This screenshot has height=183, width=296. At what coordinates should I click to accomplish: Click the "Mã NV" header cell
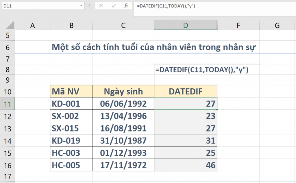[x=71, y=91]
